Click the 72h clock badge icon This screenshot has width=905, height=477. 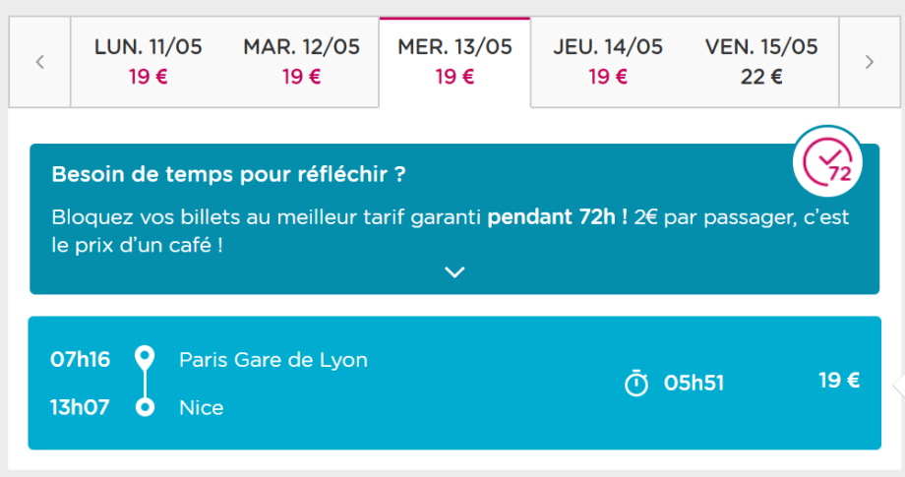point(827,161)
